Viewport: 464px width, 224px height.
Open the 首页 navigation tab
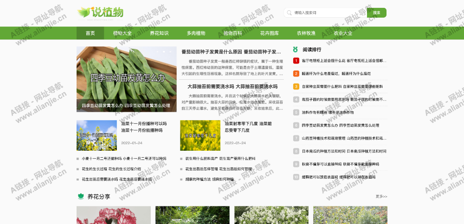[x=90, y=33]
